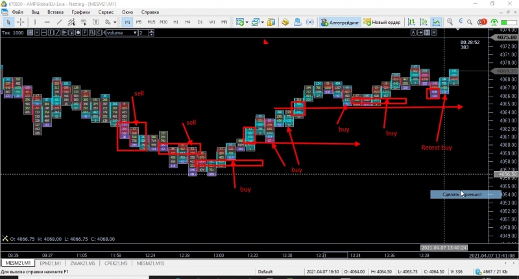Switch chart to M30 timeframe

click(163, 22)
